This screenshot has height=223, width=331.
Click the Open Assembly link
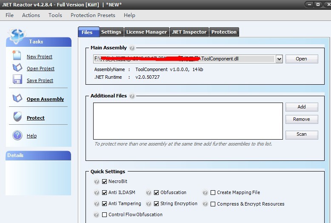(x=45, y=99)
